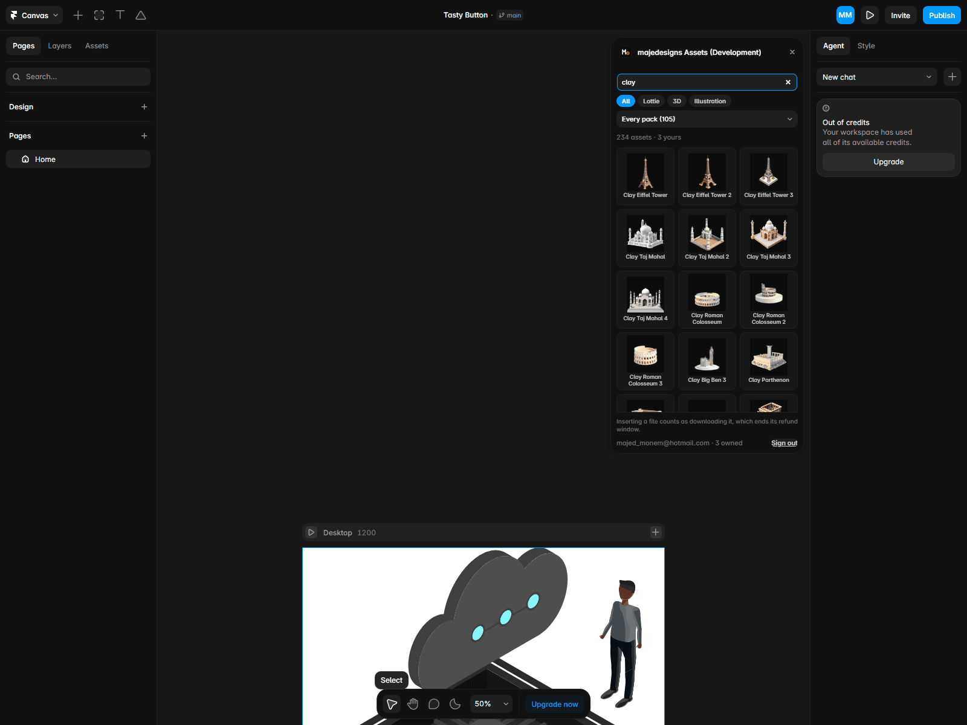Click the Invite button

click(901, 15)
